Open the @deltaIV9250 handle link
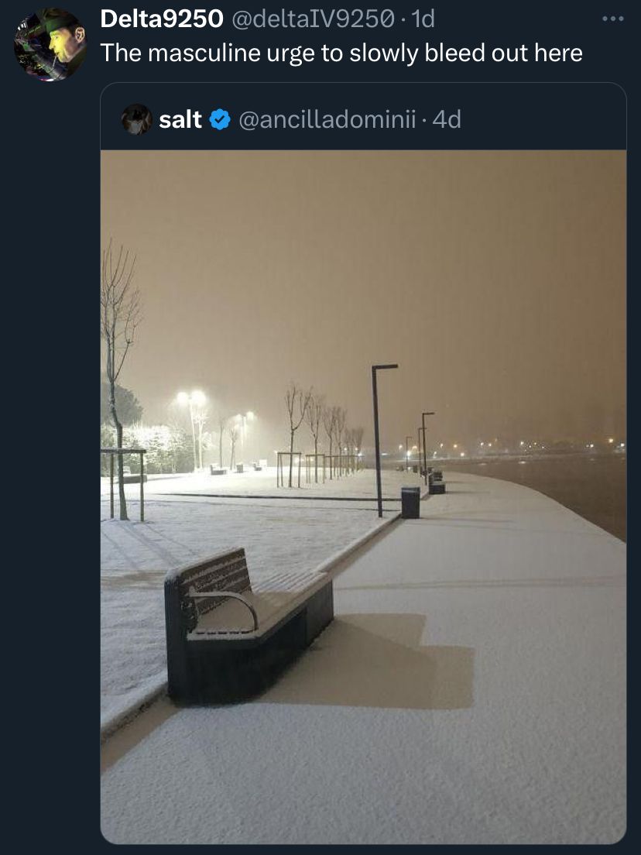Viewport: 641px width, 855px height. [314, 19]
